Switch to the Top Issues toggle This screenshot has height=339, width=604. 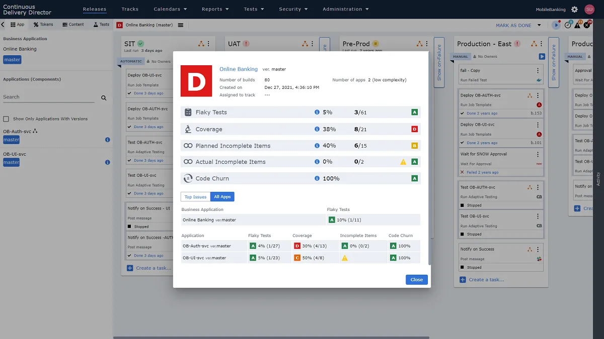pos(195,197)
